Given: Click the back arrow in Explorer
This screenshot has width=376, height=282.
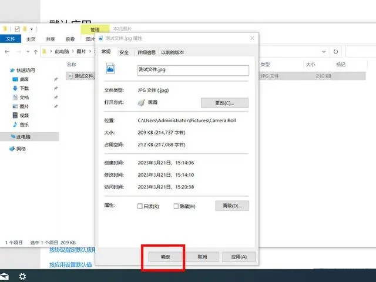Looking at the screenshot, I should 7,52.
